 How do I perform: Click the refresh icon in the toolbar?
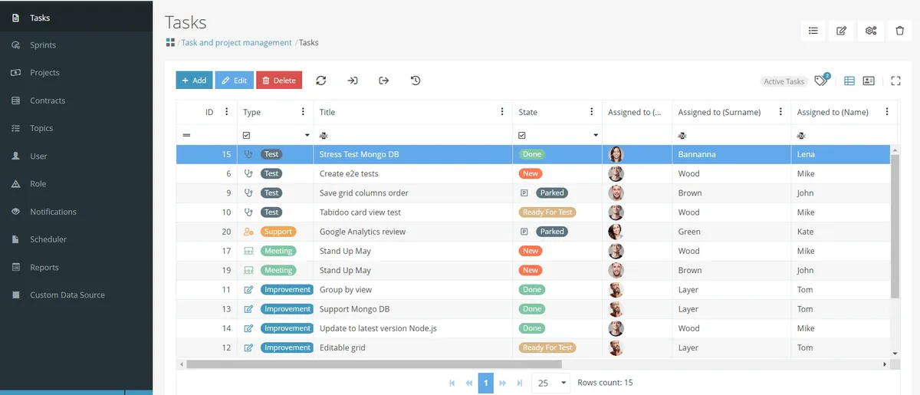(x=321, y=81)
